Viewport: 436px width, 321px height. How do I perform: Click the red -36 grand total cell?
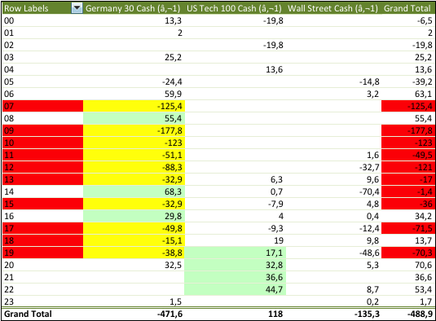[408, 204]
